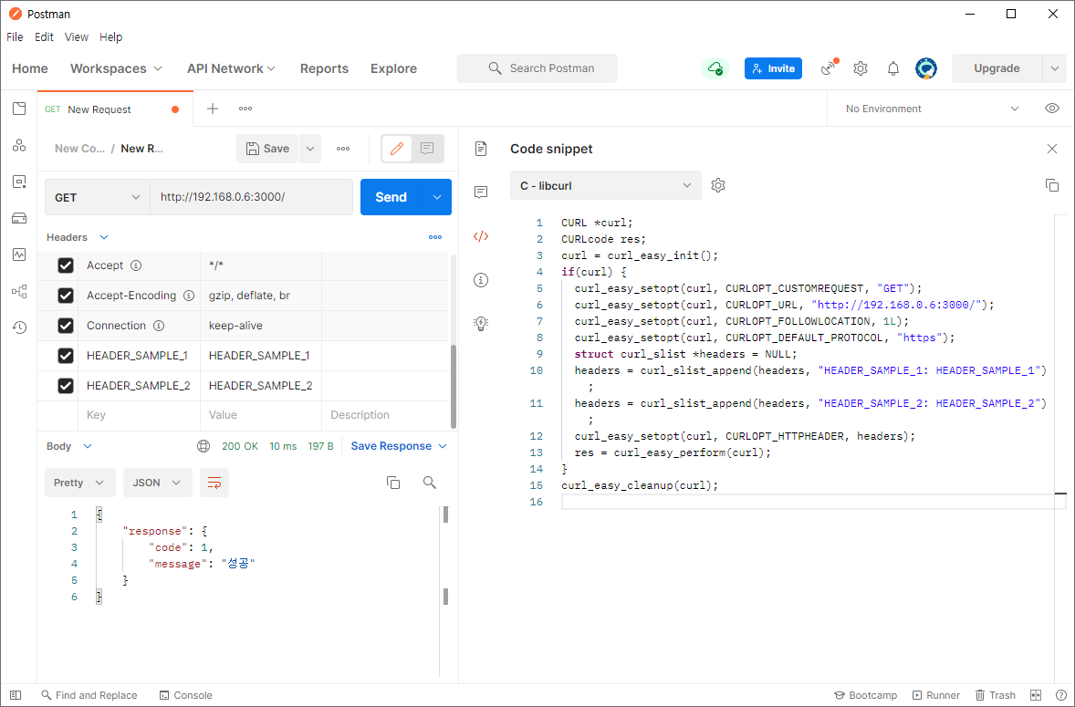Image resolution: width=1075 pixels, height=707 pixels.
Task: Open the View menu
Action: [76, 37]
